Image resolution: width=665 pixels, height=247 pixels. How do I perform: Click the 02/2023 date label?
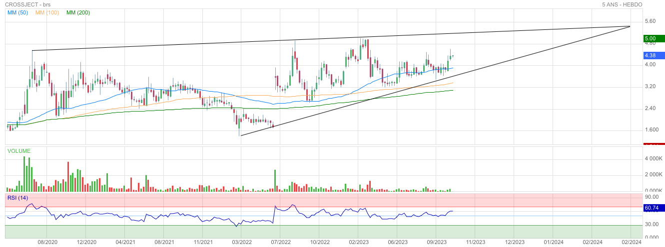pos(359,242)
